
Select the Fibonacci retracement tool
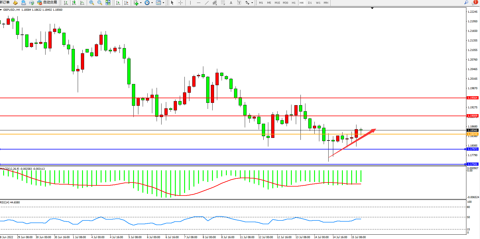223,3
